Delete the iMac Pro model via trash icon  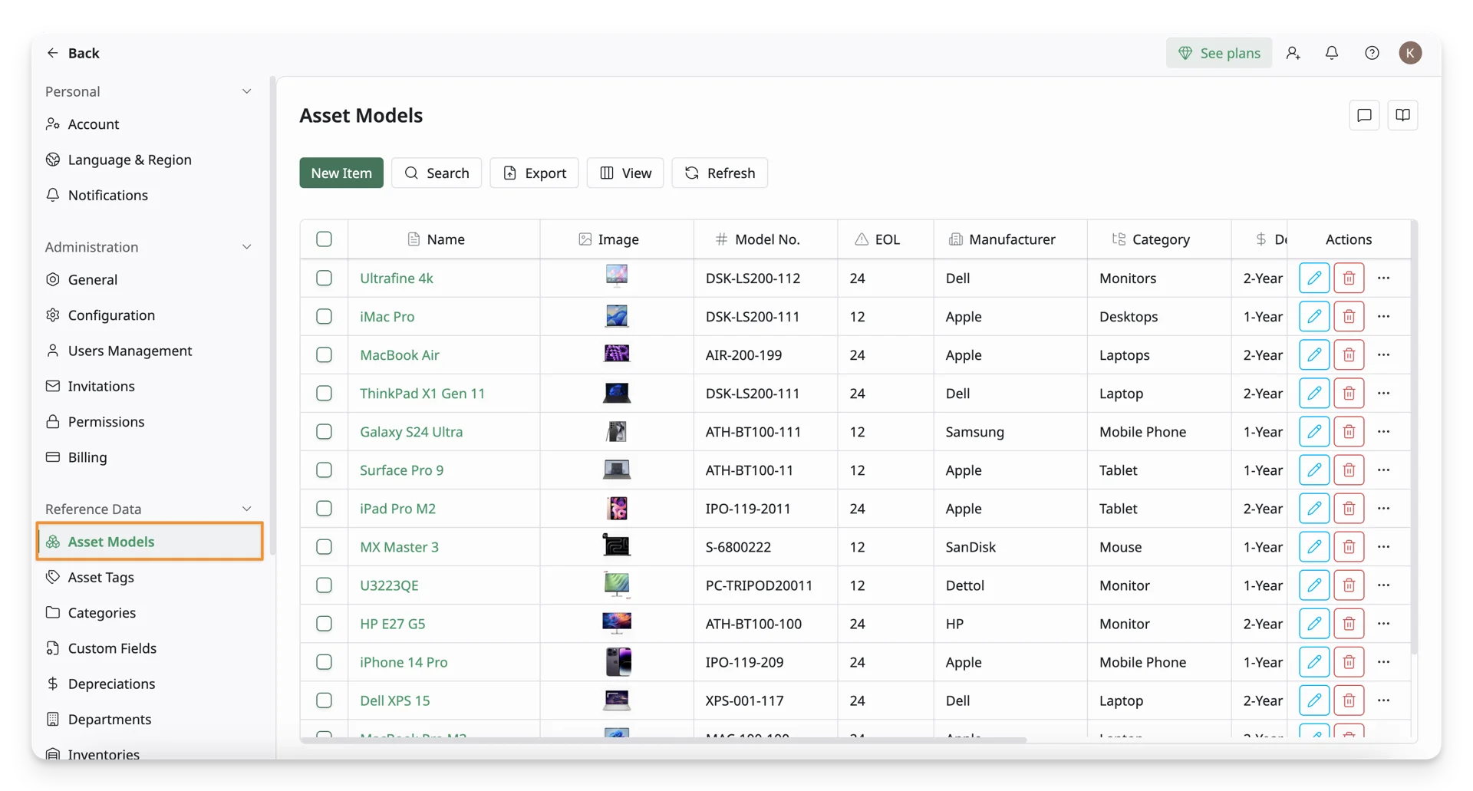(x=1349, y=316)
